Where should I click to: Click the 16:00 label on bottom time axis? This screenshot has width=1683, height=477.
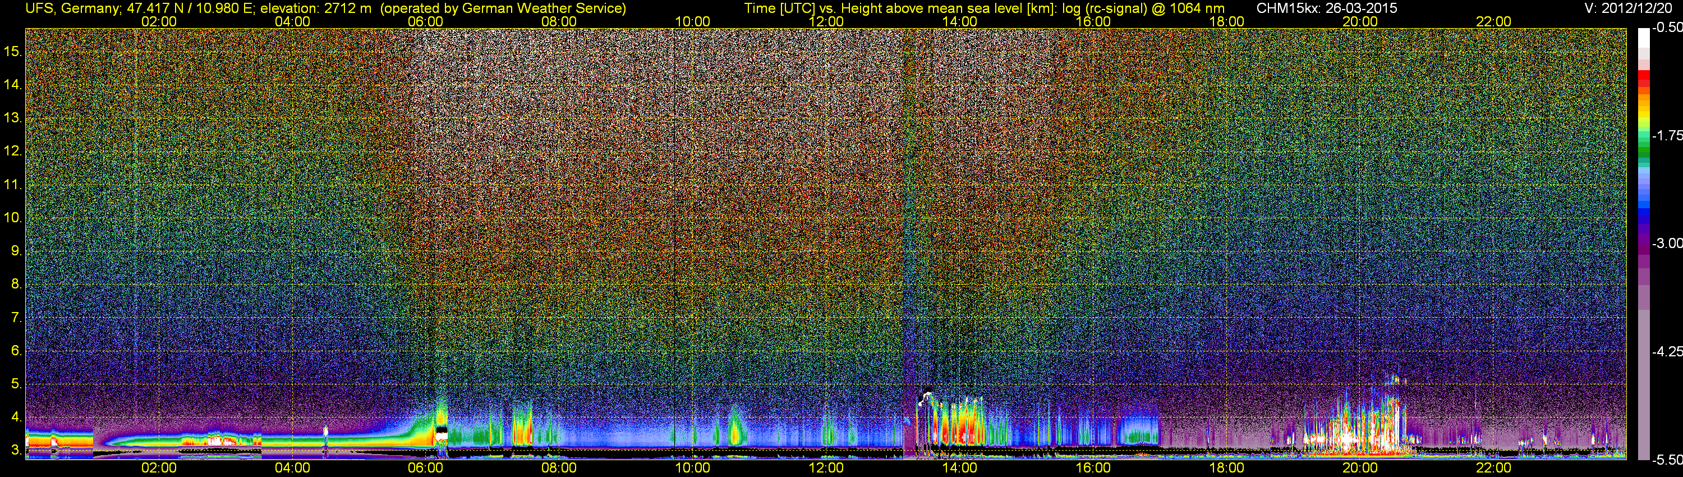(x=1093, y=468)
